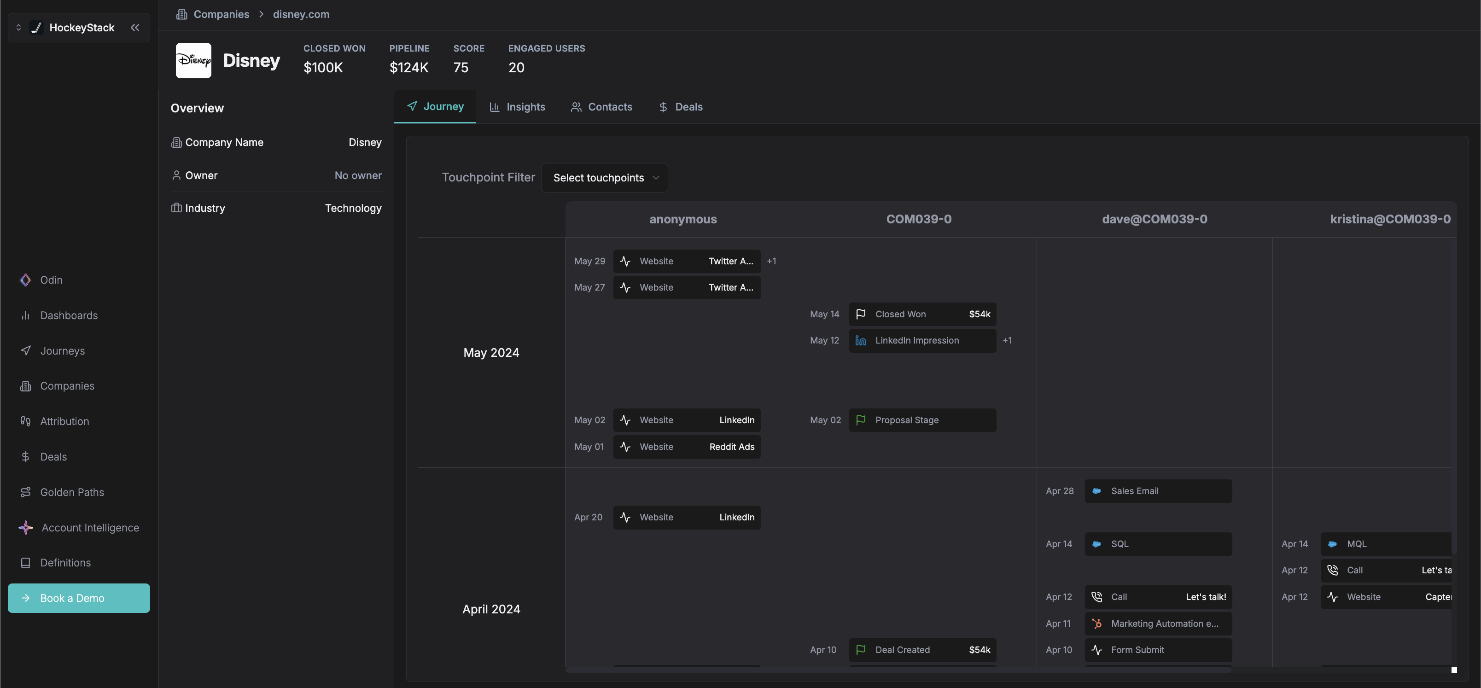Open the SQL touchpoint on Apr 14
This screenshot has height=688, width=1481.
(1159, 544)
